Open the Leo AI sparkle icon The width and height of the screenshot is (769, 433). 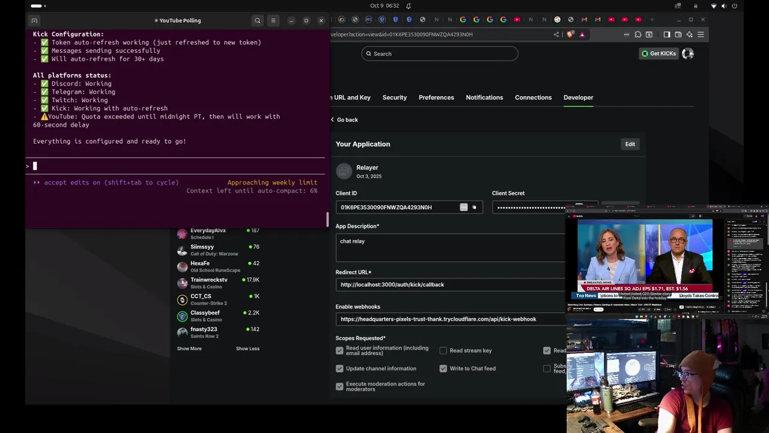click(x=689, y=34)
